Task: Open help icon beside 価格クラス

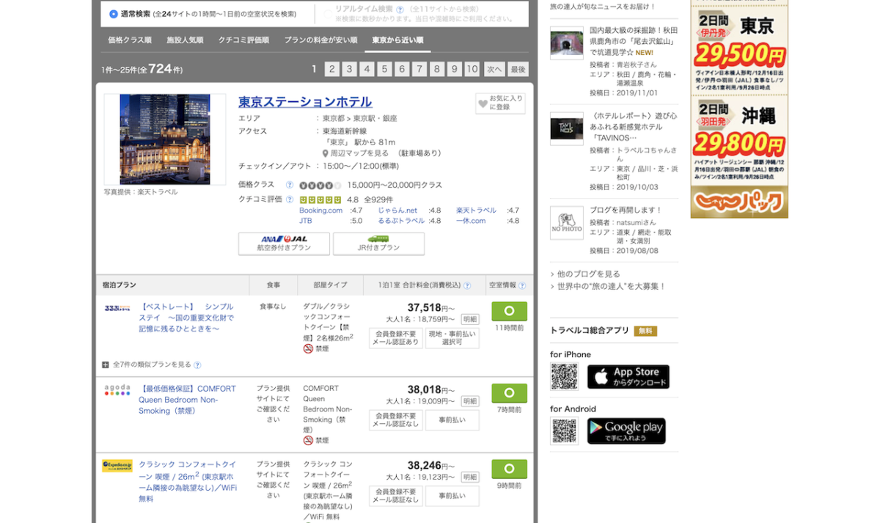Action: pos(290,185)
